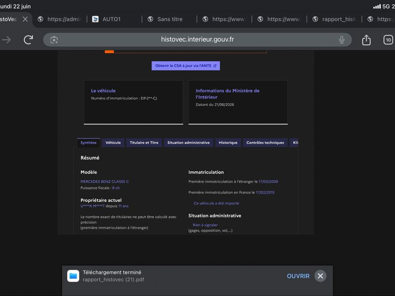The width and height of the screenshot is (395, 296).
Task: Reload the page with the refresh icon
Action: click(28, 40)
